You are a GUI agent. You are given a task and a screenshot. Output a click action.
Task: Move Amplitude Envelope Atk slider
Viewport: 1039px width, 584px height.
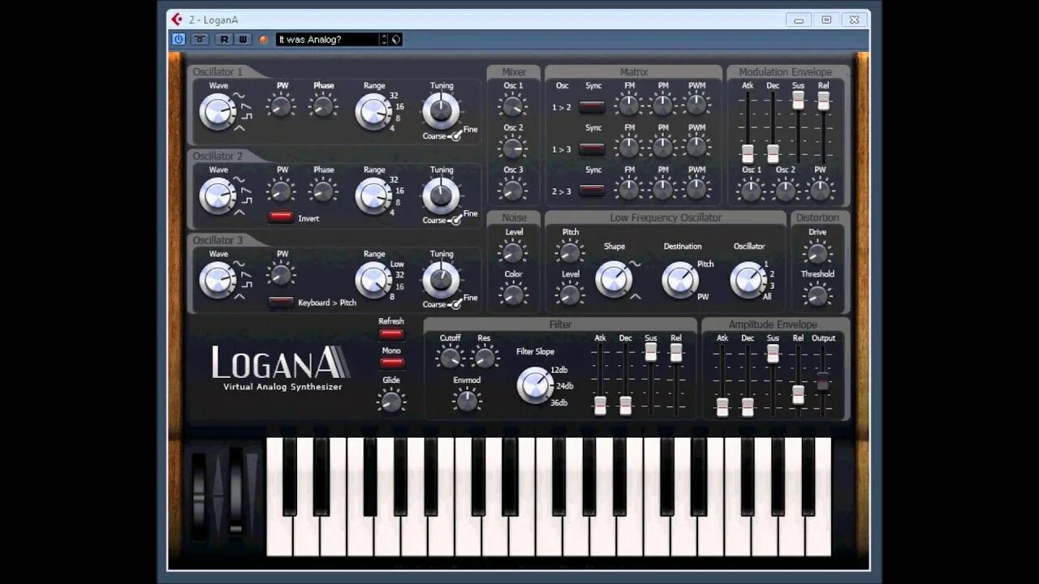click(722, 407)
